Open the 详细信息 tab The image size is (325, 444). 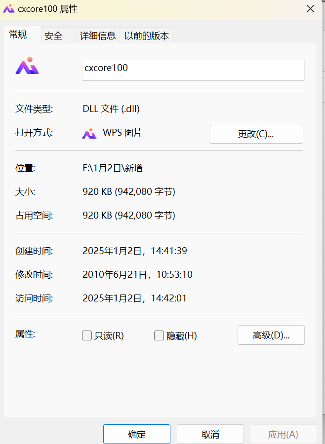[97, 35]
